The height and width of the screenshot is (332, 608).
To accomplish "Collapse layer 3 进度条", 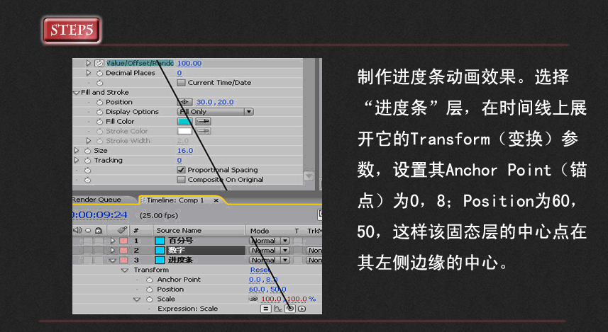I will click(113, 261).
